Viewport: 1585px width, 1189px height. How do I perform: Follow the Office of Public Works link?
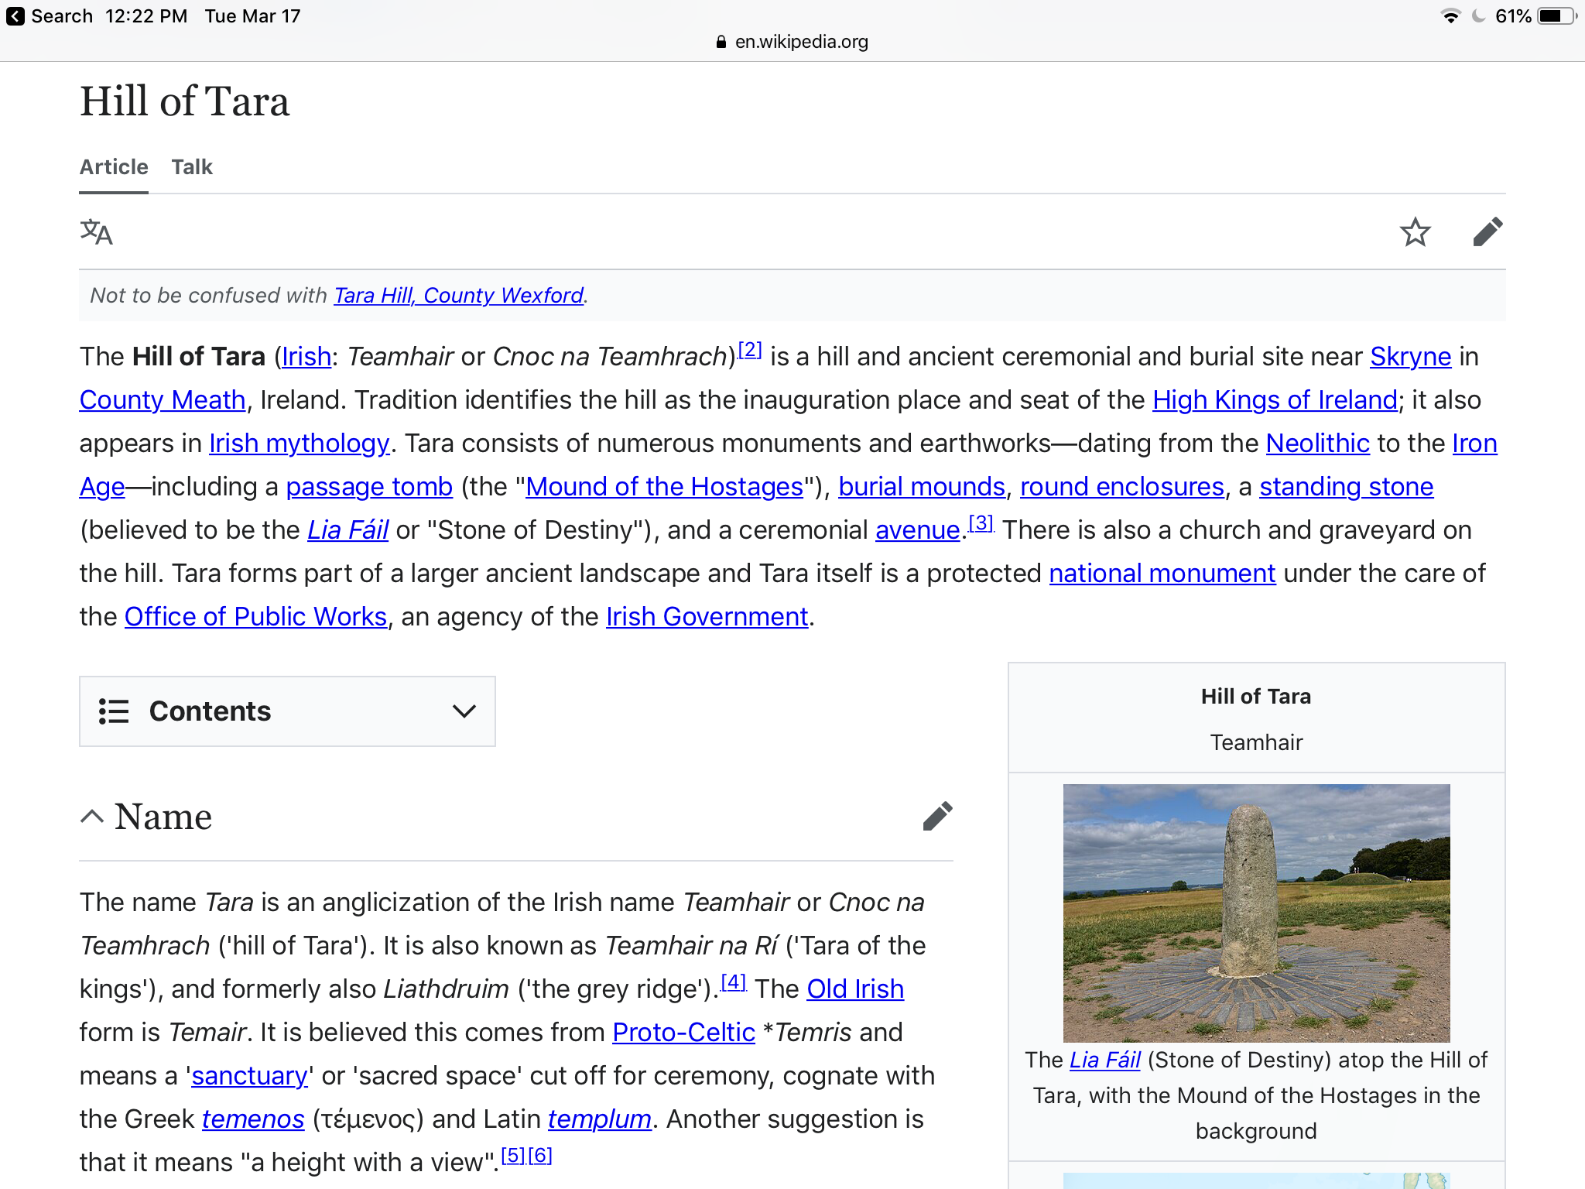255,617
